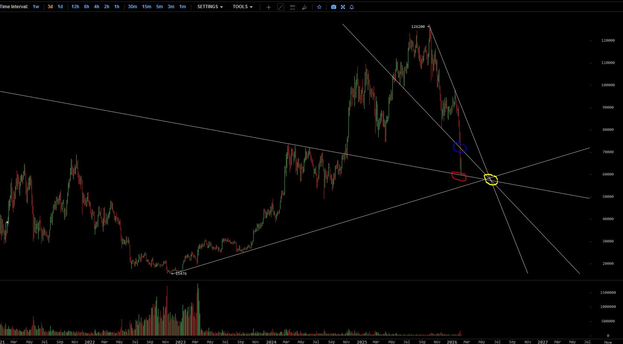Open price alerts bell icon
Viewport: 623px width, 344px height.
click(352, 7)
